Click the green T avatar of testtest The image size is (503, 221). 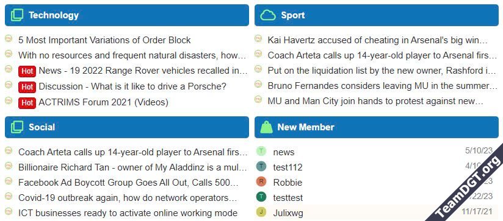(261, 197)
